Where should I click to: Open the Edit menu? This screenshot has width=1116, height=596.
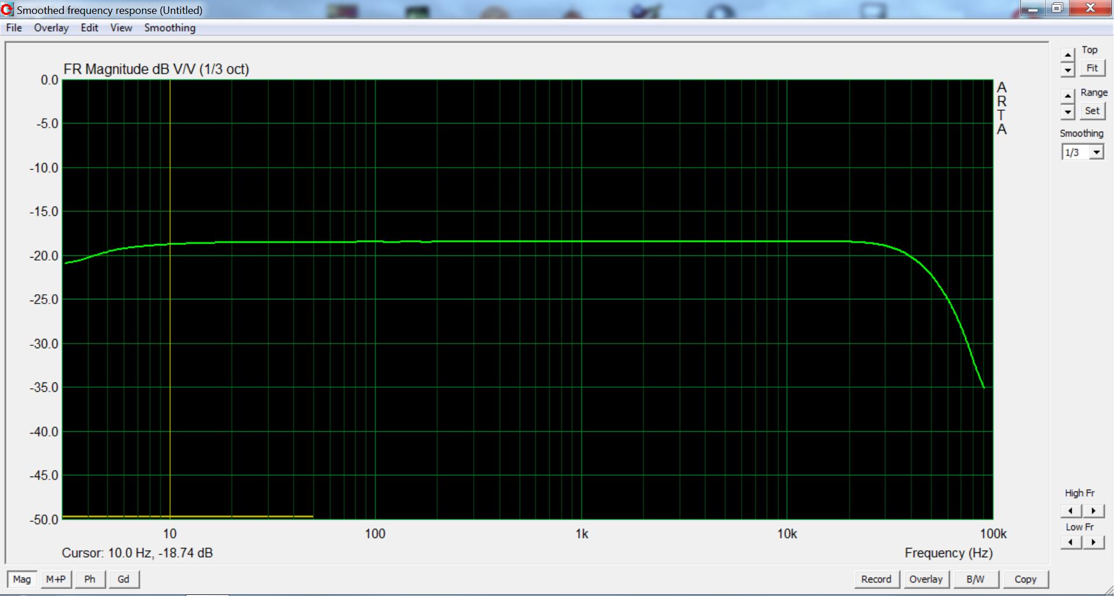(89, 28)
